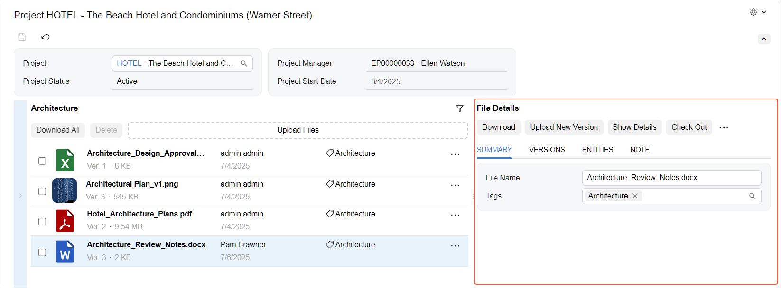Collapse the project summary header chevron
Screen dimensions: 781x288
click(x=764, y=39)
